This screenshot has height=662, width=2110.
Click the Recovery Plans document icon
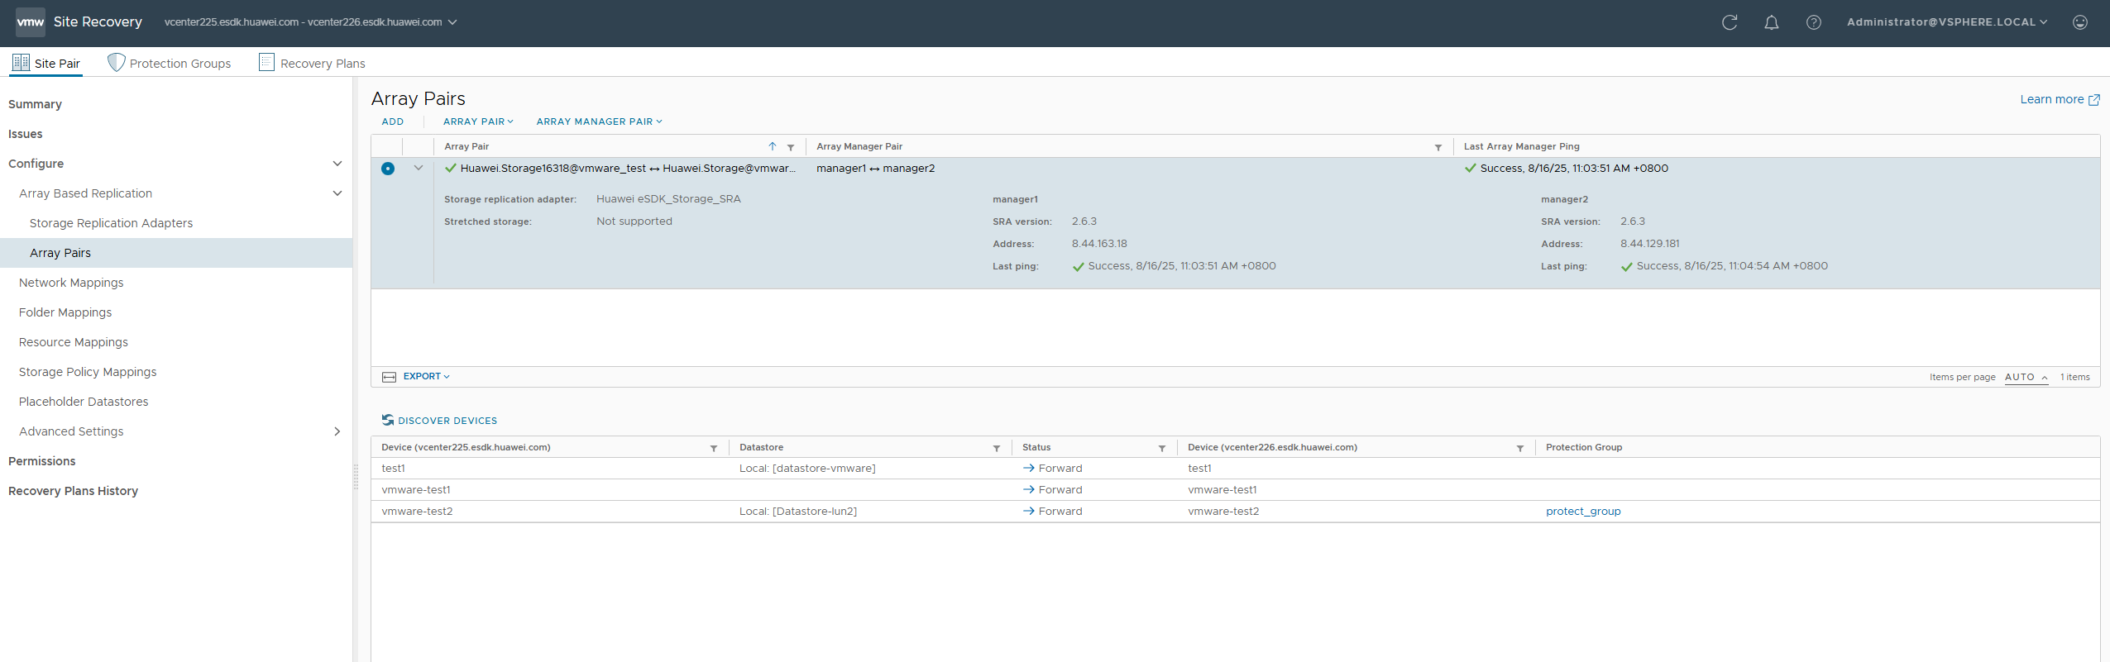[266, 62]
